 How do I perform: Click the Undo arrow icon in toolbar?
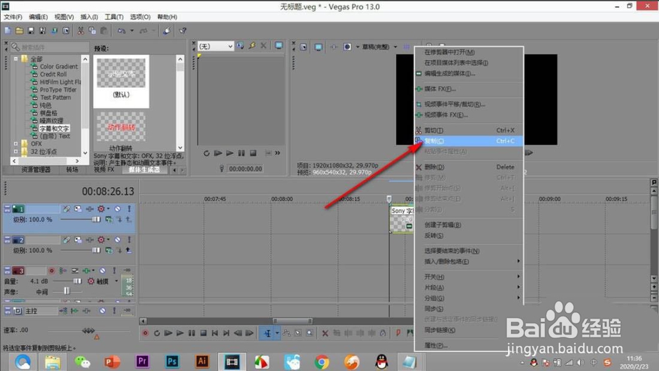pos(121,31)
